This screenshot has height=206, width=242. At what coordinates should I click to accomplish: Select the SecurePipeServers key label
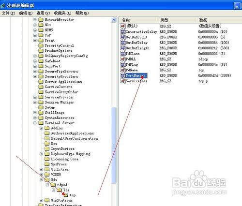[x=61, y=72]
